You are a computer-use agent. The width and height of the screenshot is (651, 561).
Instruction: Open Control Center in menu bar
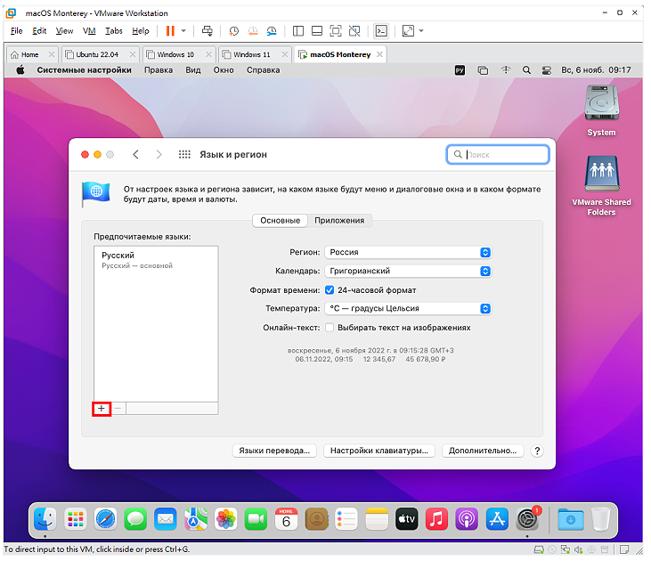pos(547,70)
